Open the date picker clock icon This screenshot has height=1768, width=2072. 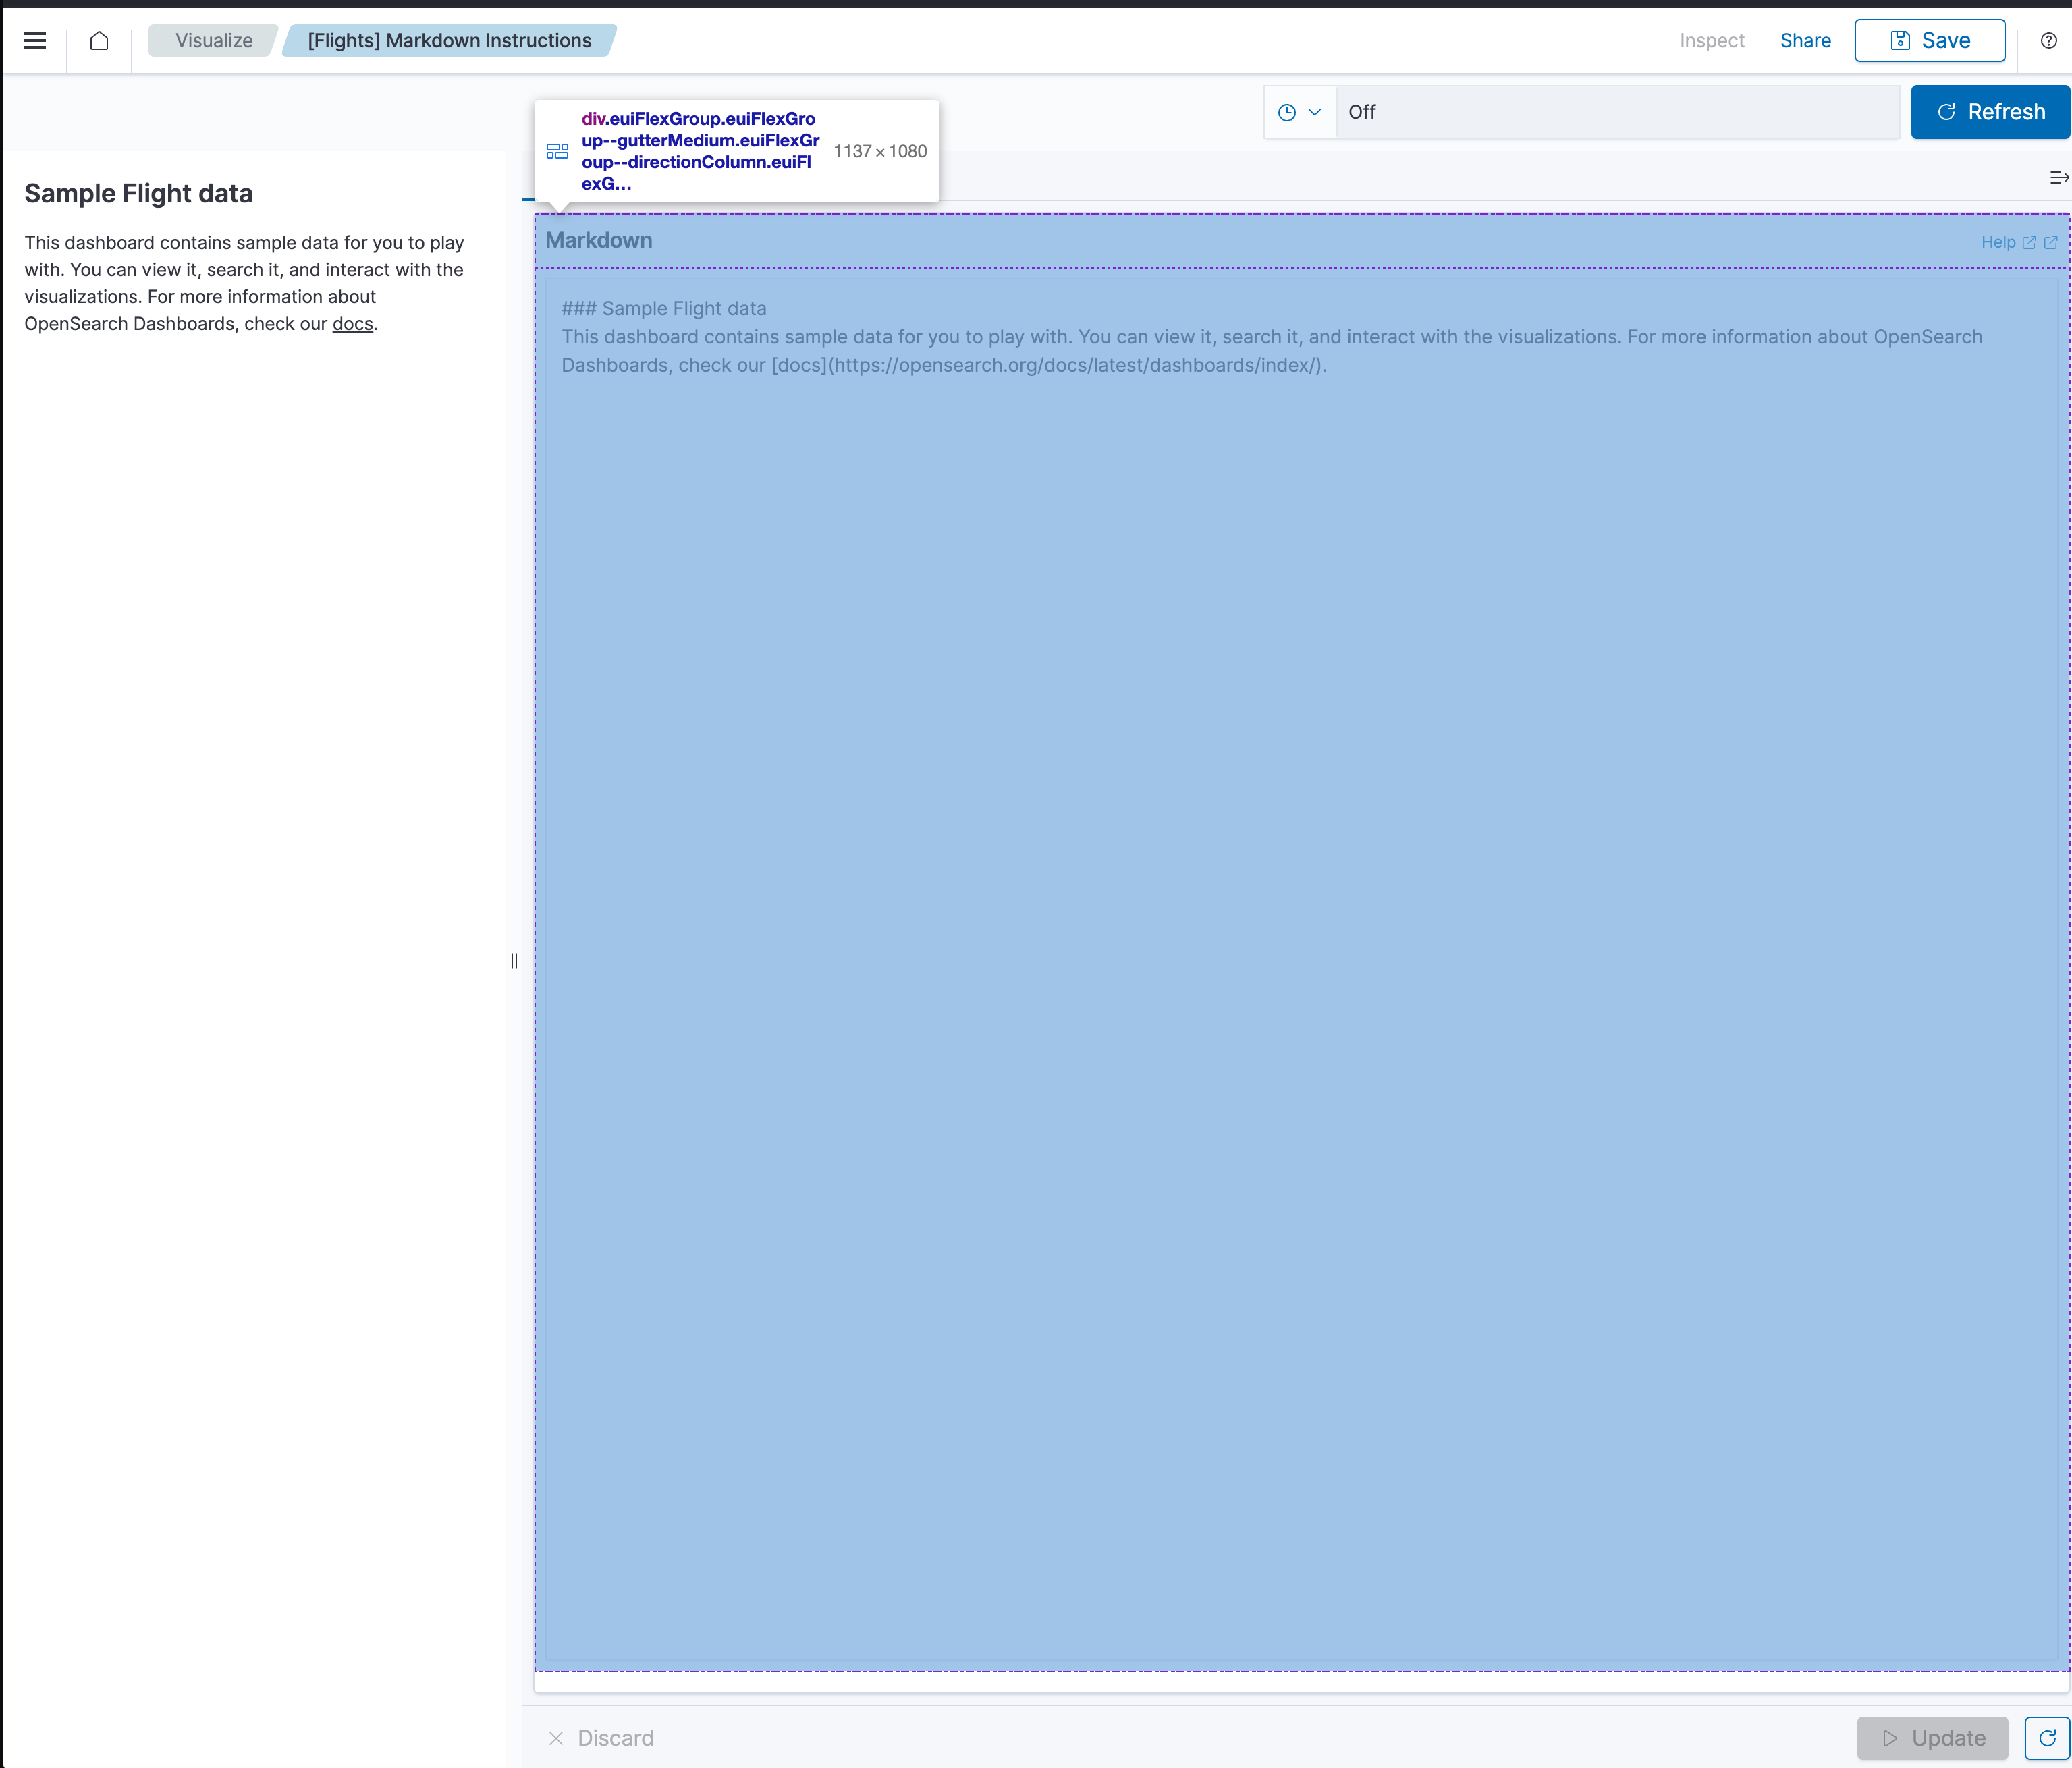coord(1288,112)
